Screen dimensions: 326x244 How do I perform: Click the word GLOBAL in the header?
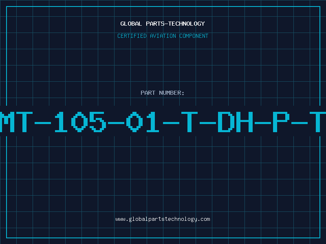point(131,24)
